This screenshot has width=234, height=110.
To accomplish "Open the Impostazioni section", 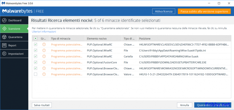I will (x=14, y=54).
